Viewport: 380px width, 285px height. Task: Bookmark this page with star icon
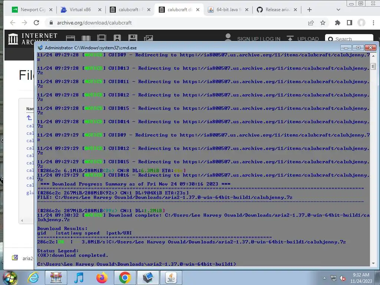323,23
